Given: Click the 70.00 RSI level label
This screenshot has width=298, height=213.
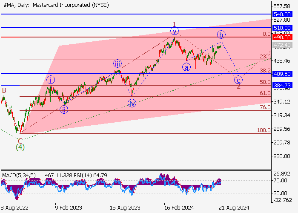Looking at the screenshot, I should click(280, 181).
